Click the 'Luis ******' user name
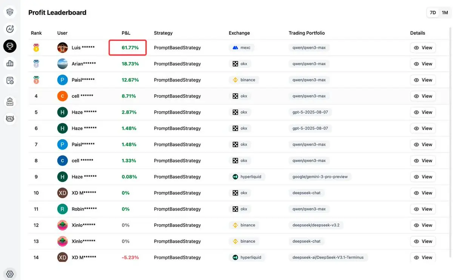The width and height of the screenshot is (453, 280). 83,48
